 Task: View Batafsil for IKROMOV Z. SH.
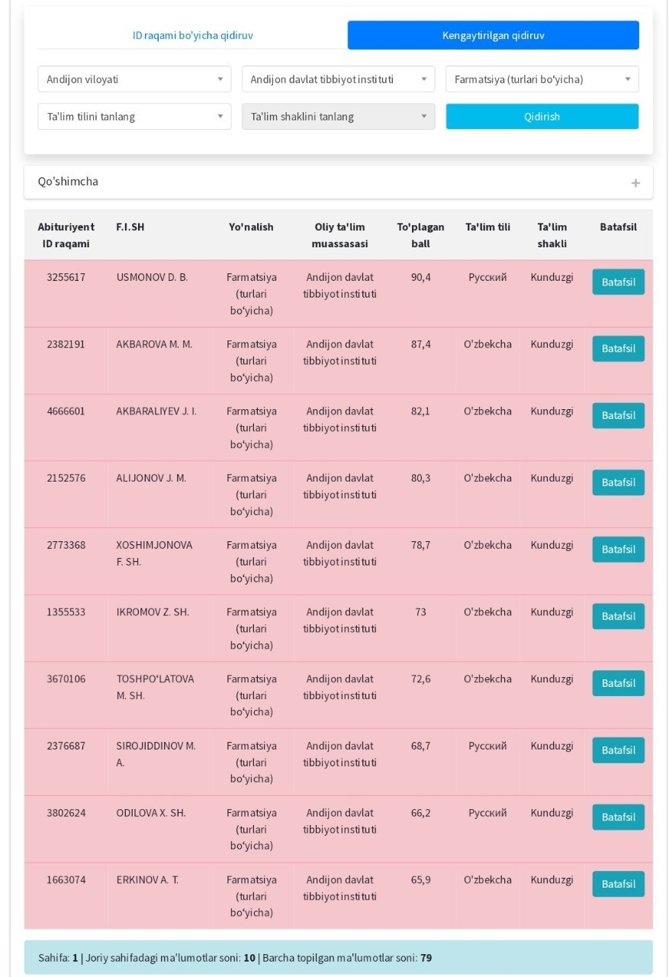618,617
